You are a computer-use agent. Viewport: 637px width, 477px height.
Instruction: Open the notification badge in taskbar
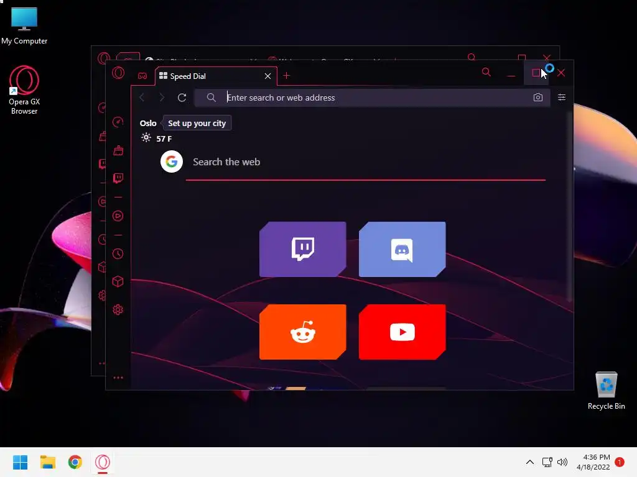pos(619,462)
